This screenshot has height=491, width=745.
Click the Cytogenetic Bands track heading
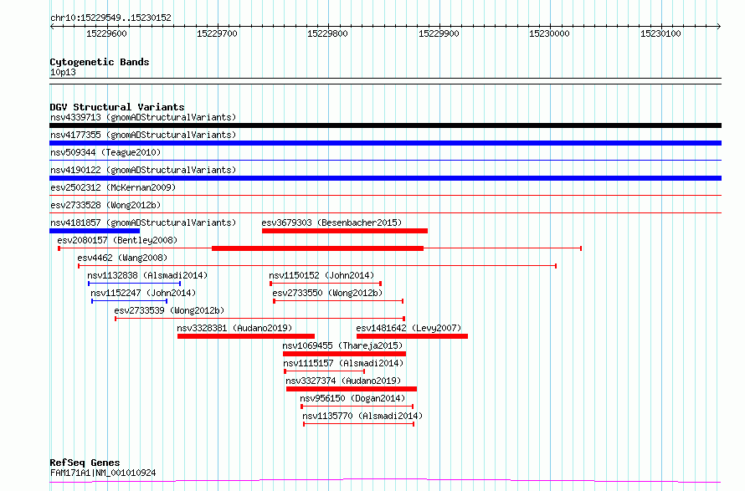[x=100, y=62]
